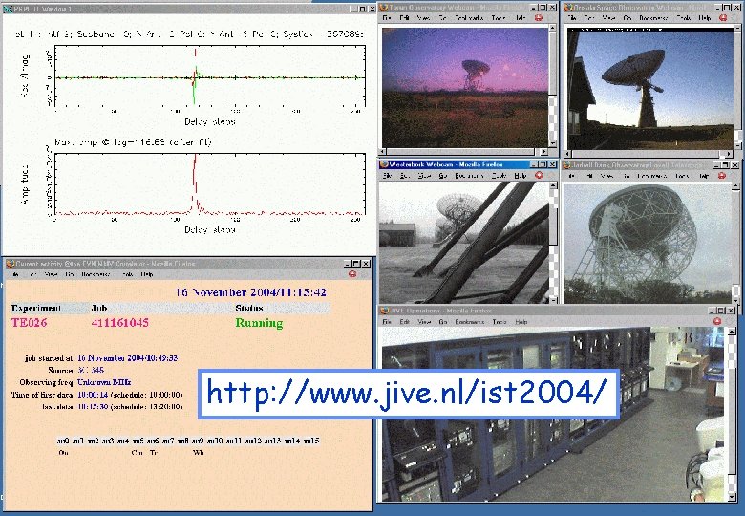Click the correlator room webcam image

point(555,414)
